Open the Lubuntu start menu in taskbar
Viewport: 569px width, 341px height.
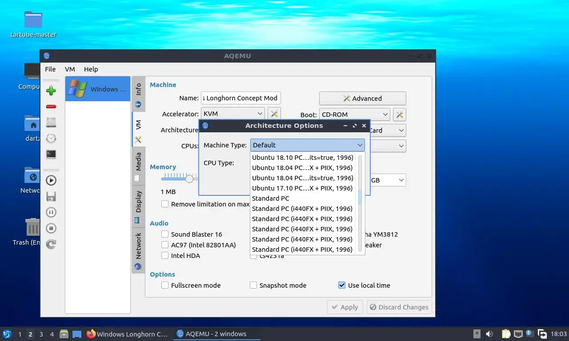pyautogui.click(x=7, y=334)
